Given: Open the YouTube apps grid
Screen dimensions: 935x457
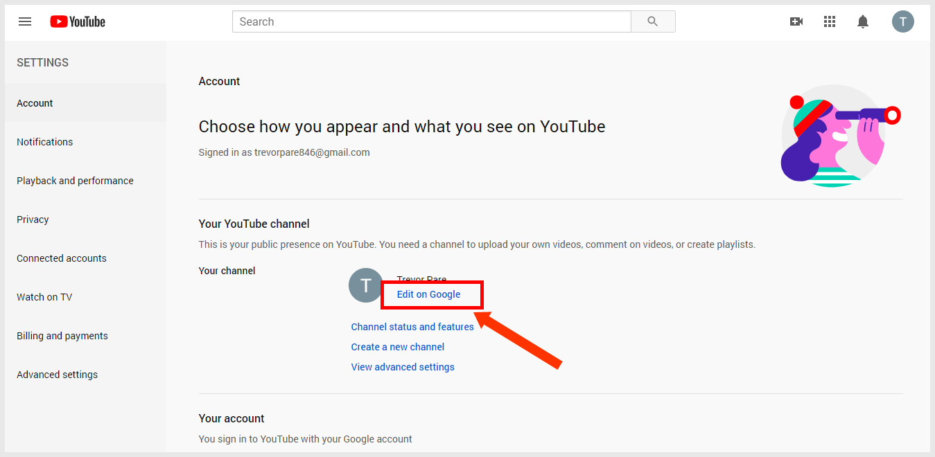Looking at the screenshot, I should (x=830, y=21).
